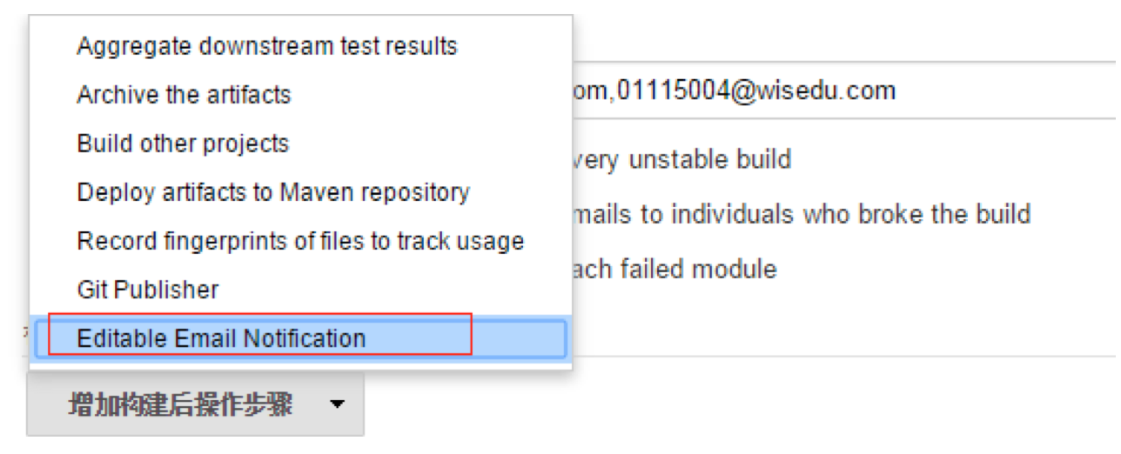
Task: Place cursor after 01115004@wisedu.com address
Action: tap(897, 90)
